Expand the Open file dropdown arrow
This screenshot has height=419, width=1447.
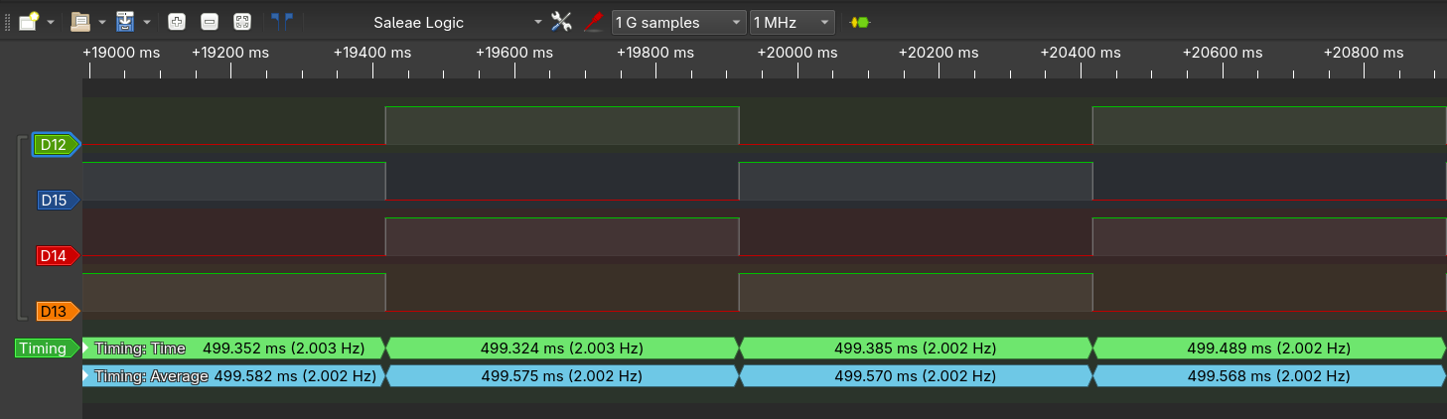pos(102,22)
